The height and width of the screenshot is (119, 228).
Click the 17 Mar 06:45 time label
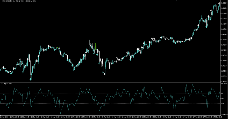187,117
